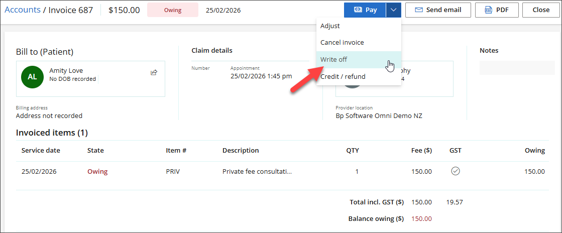Click the AL patient avatar
Image resolution: width=562 pixels, height=233 pixels.
(32, 77)
